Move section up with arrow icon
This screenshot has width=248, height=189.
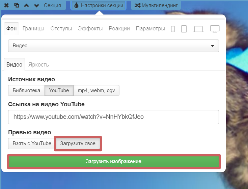(x=27, y=5)
